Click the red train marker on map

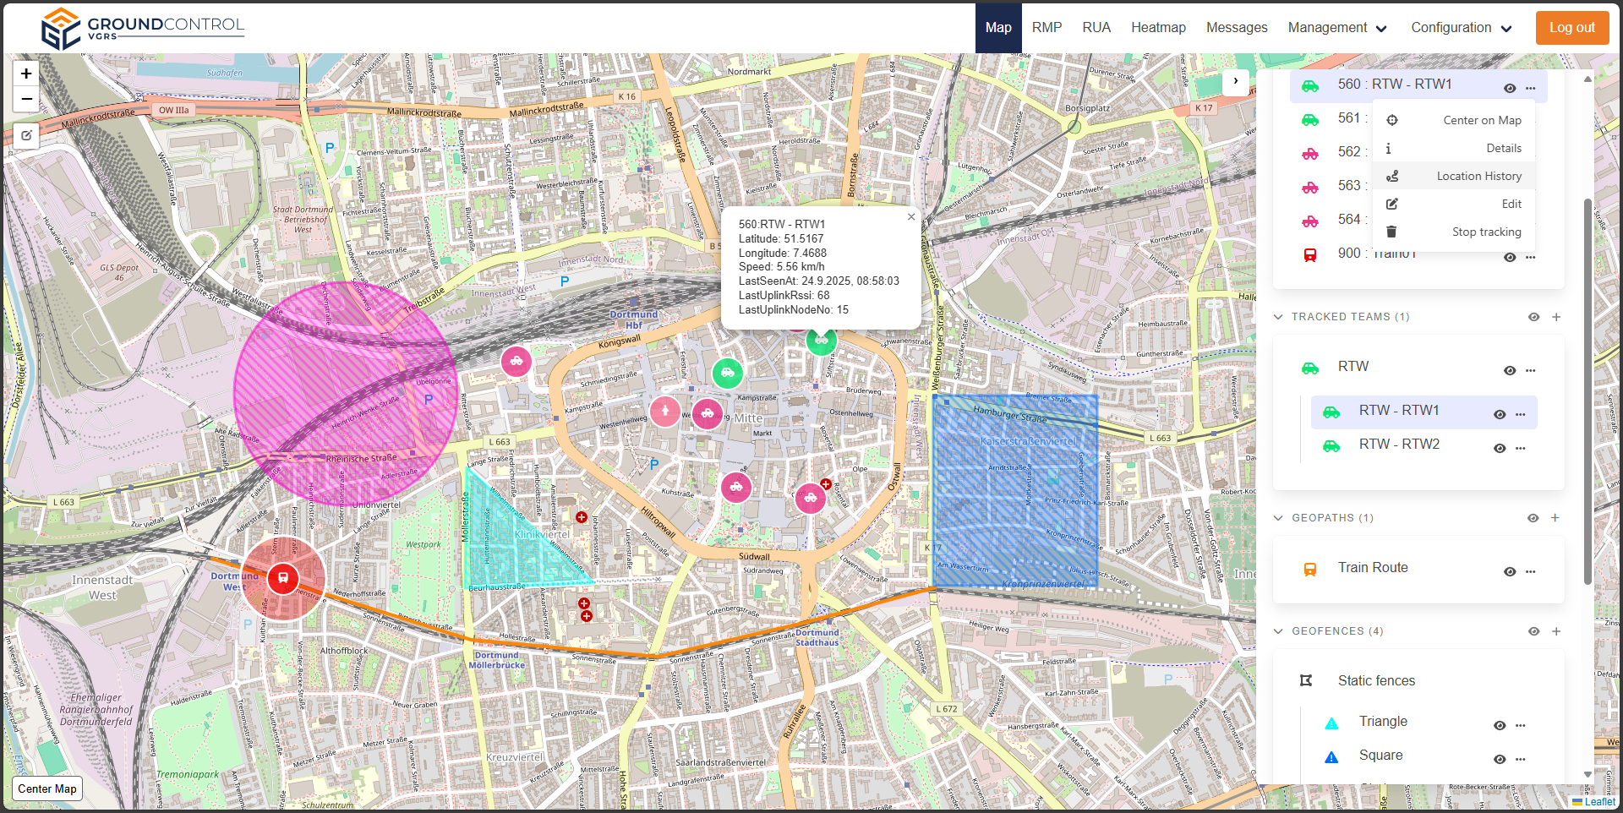click(283, 579)
